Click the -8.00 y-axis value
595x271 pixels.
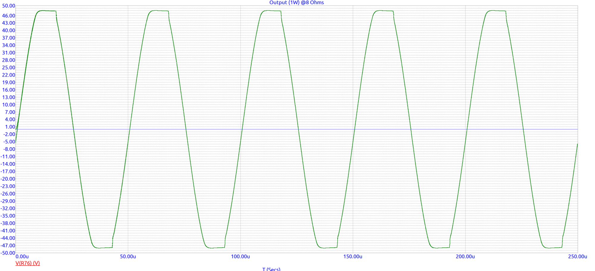click(x=9, y=149)
